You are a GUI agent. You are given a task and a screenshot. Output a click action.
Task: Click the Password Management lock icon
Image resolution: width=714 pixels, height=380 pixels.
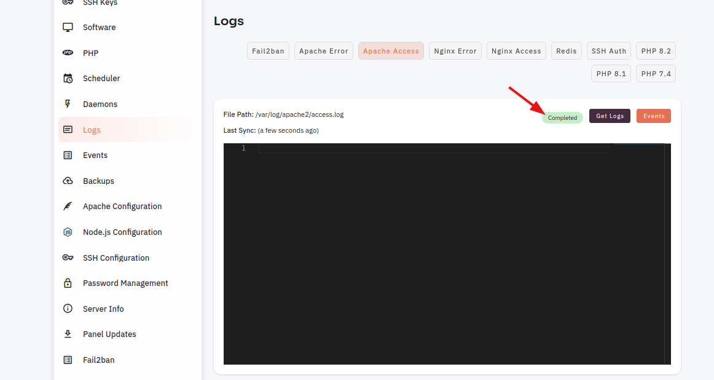coord(68,283)
